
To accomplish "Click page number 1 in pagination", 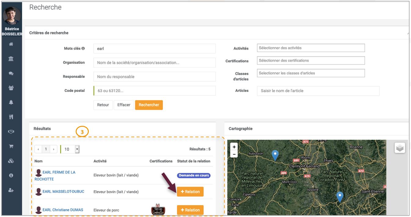I will click(46, 149).
